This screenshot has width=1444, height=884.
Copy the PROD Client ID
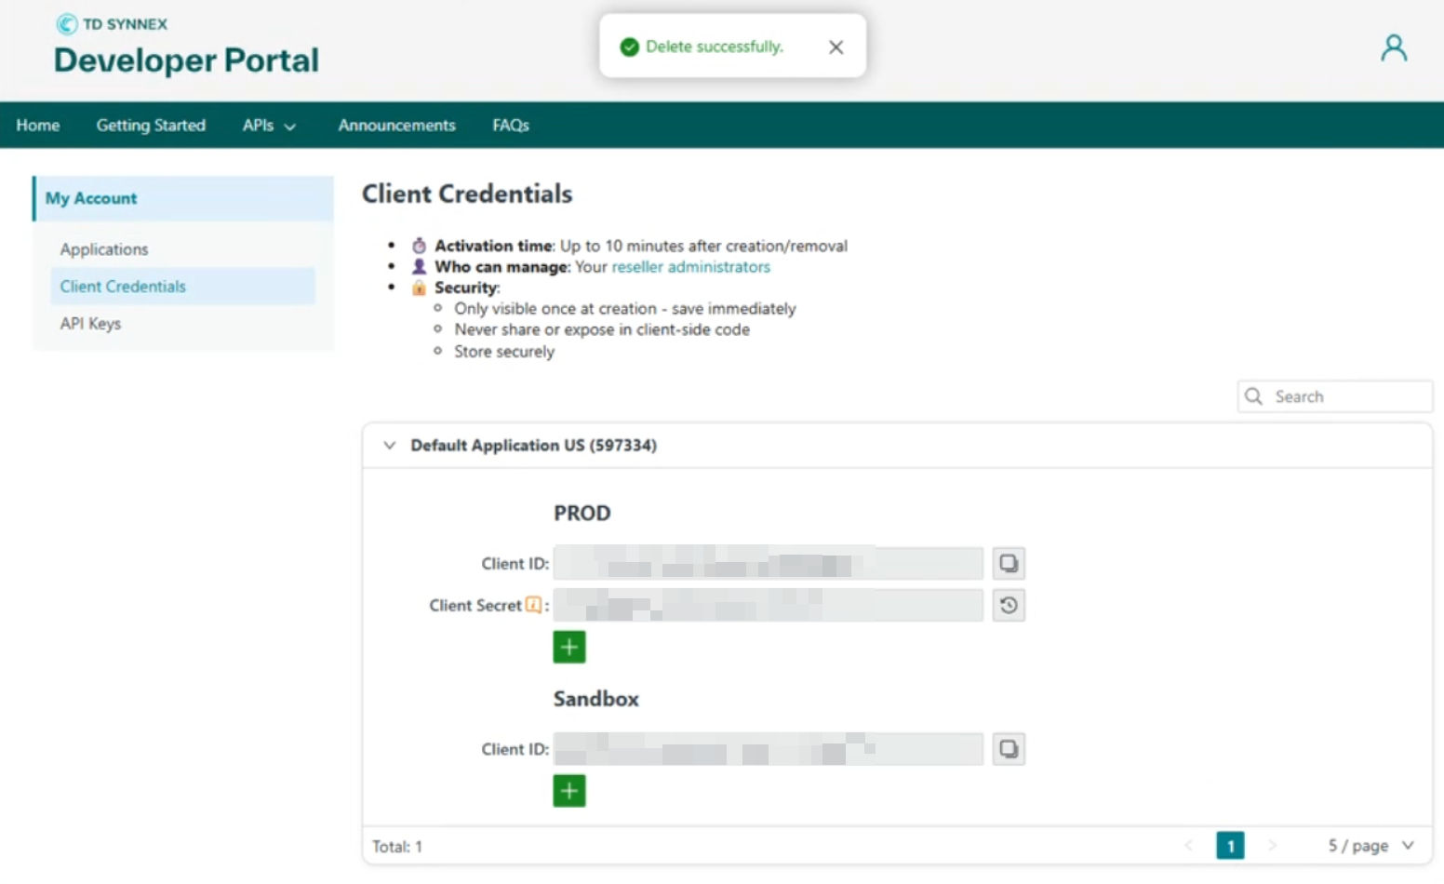(x=1008, y=563)
